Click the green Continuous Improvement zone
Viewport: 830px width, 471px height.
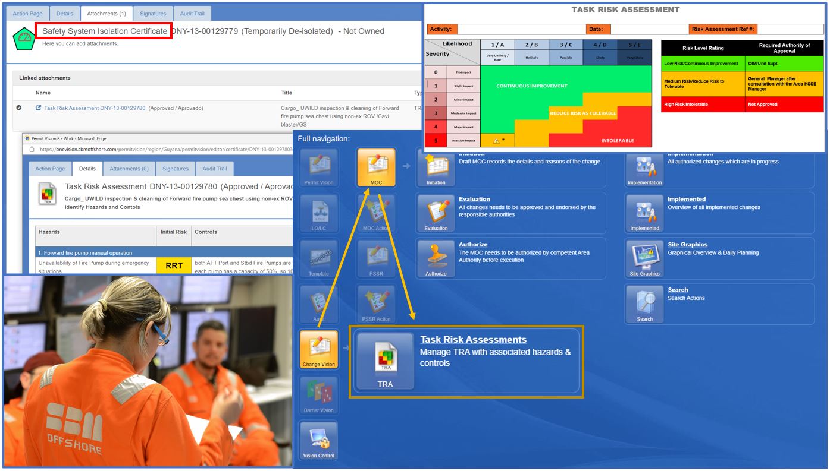(532, 86)
